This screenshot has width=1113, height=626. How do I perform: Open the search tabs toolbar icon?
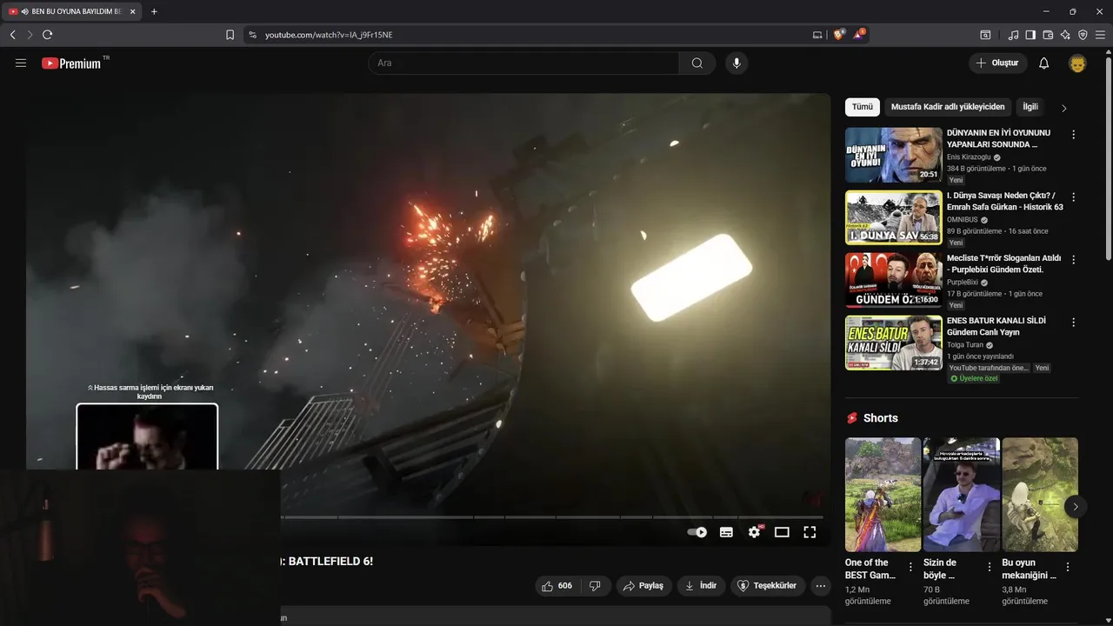(x=985, y=35)
